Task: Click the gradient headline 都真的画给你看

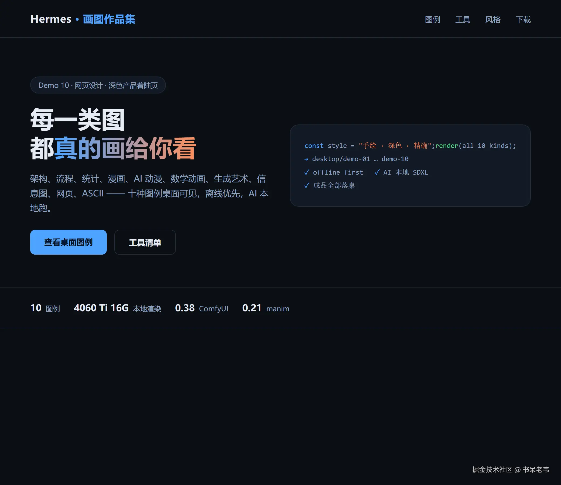Action: [113, 148]
